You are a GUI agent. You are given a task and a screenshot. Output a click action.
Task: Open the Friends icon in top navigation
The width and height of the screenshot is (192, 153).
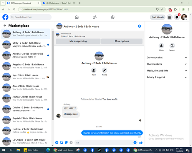pos(95,17)
